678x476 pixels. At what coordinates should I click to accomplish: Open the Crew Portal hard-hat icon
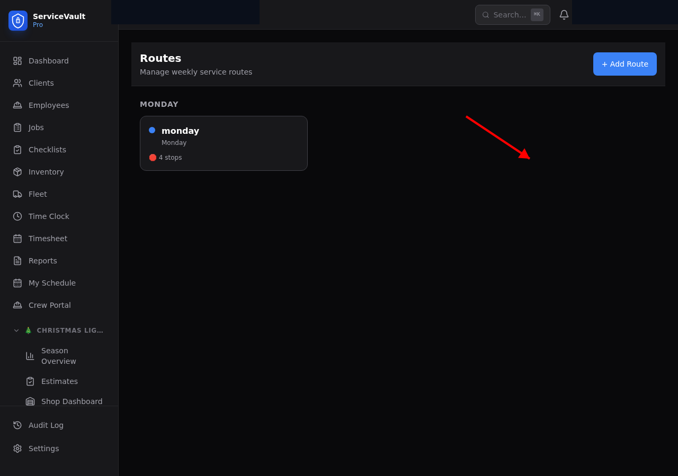16,305
